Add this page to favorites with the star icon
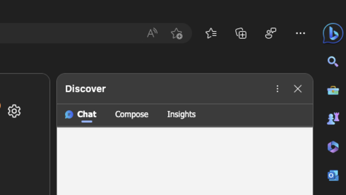This screenshot has height=195, width=346. coord(176,33)
